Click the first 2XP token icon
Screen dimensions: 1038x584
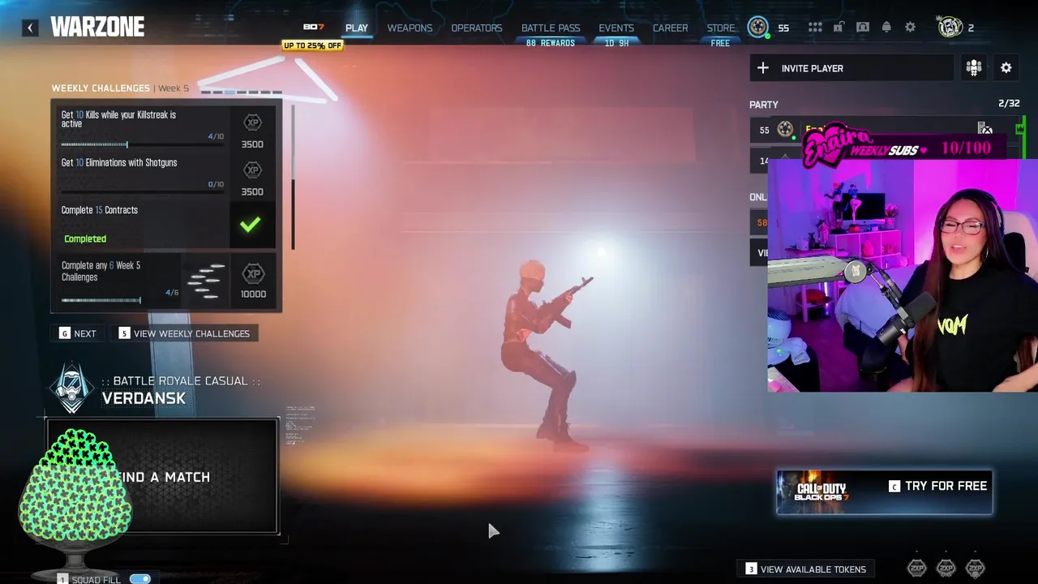point(916,568)
